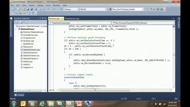Click the Windows Start orb
The width and height of the screenshot is (190, 107).
tap(14, 104)
